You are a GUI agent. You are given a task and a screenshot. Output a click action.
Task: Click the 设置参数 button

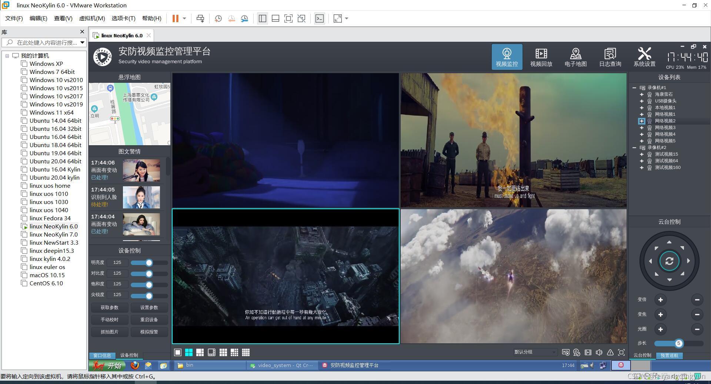[149, 307]
